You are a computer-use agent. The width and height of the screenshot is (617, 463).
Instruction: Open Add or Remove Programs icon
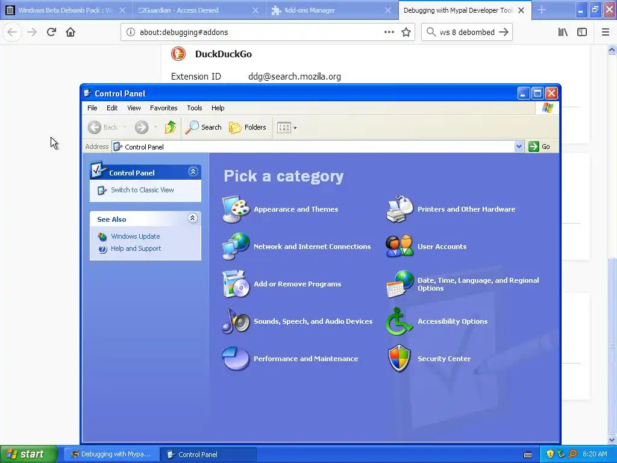click(x=236, y=284)
